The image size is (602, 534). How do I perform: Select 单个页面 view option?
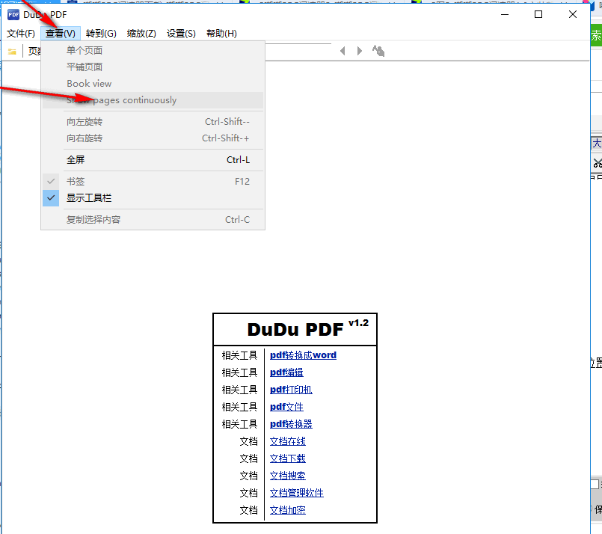click(153, 50)
